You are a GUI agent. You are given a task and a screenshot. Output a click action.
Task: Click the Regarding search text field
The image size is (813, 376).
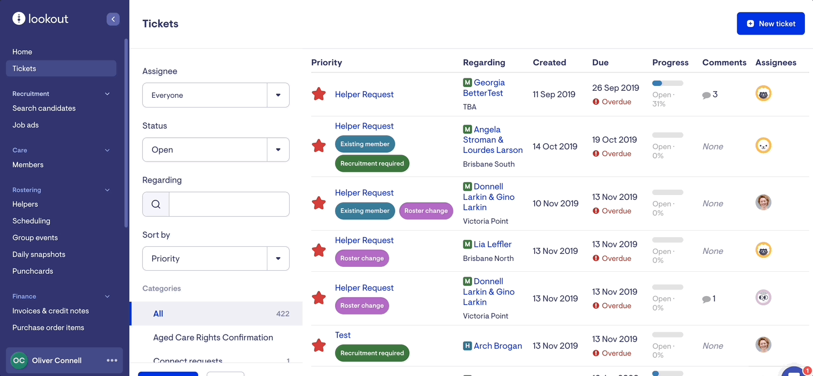pyautogui.click(x=229, y=204)
